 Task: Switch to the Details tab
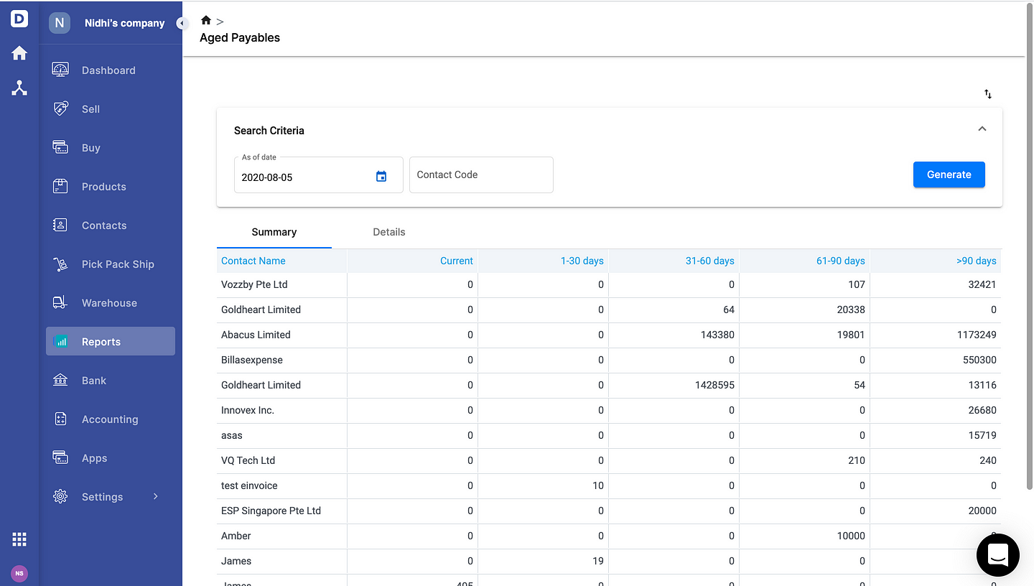click(389, 232)
